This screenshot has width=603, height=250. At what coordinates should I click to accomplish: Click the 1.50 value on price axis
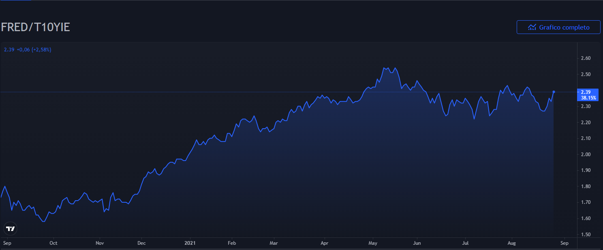pyautogui.click(x=586, y=234)
